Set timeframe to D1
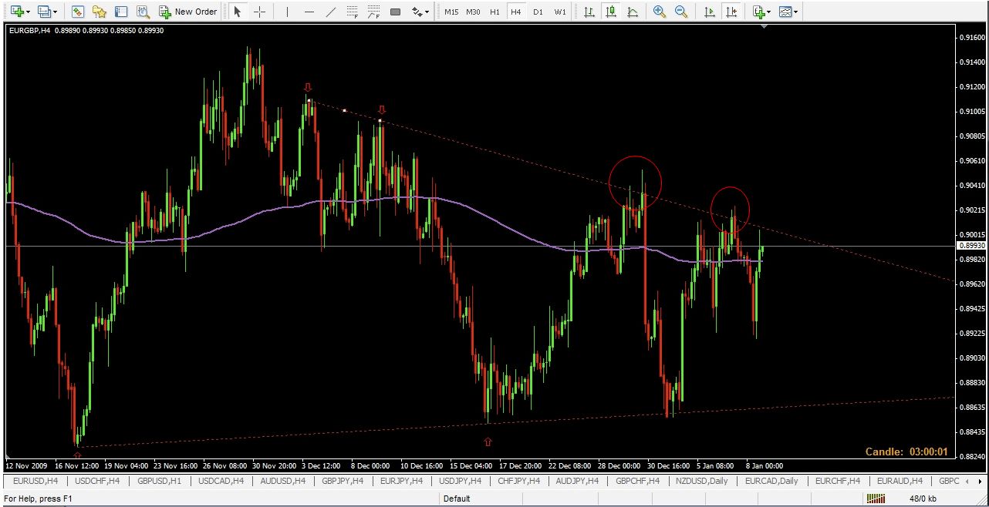 click(x=538, y=12)
